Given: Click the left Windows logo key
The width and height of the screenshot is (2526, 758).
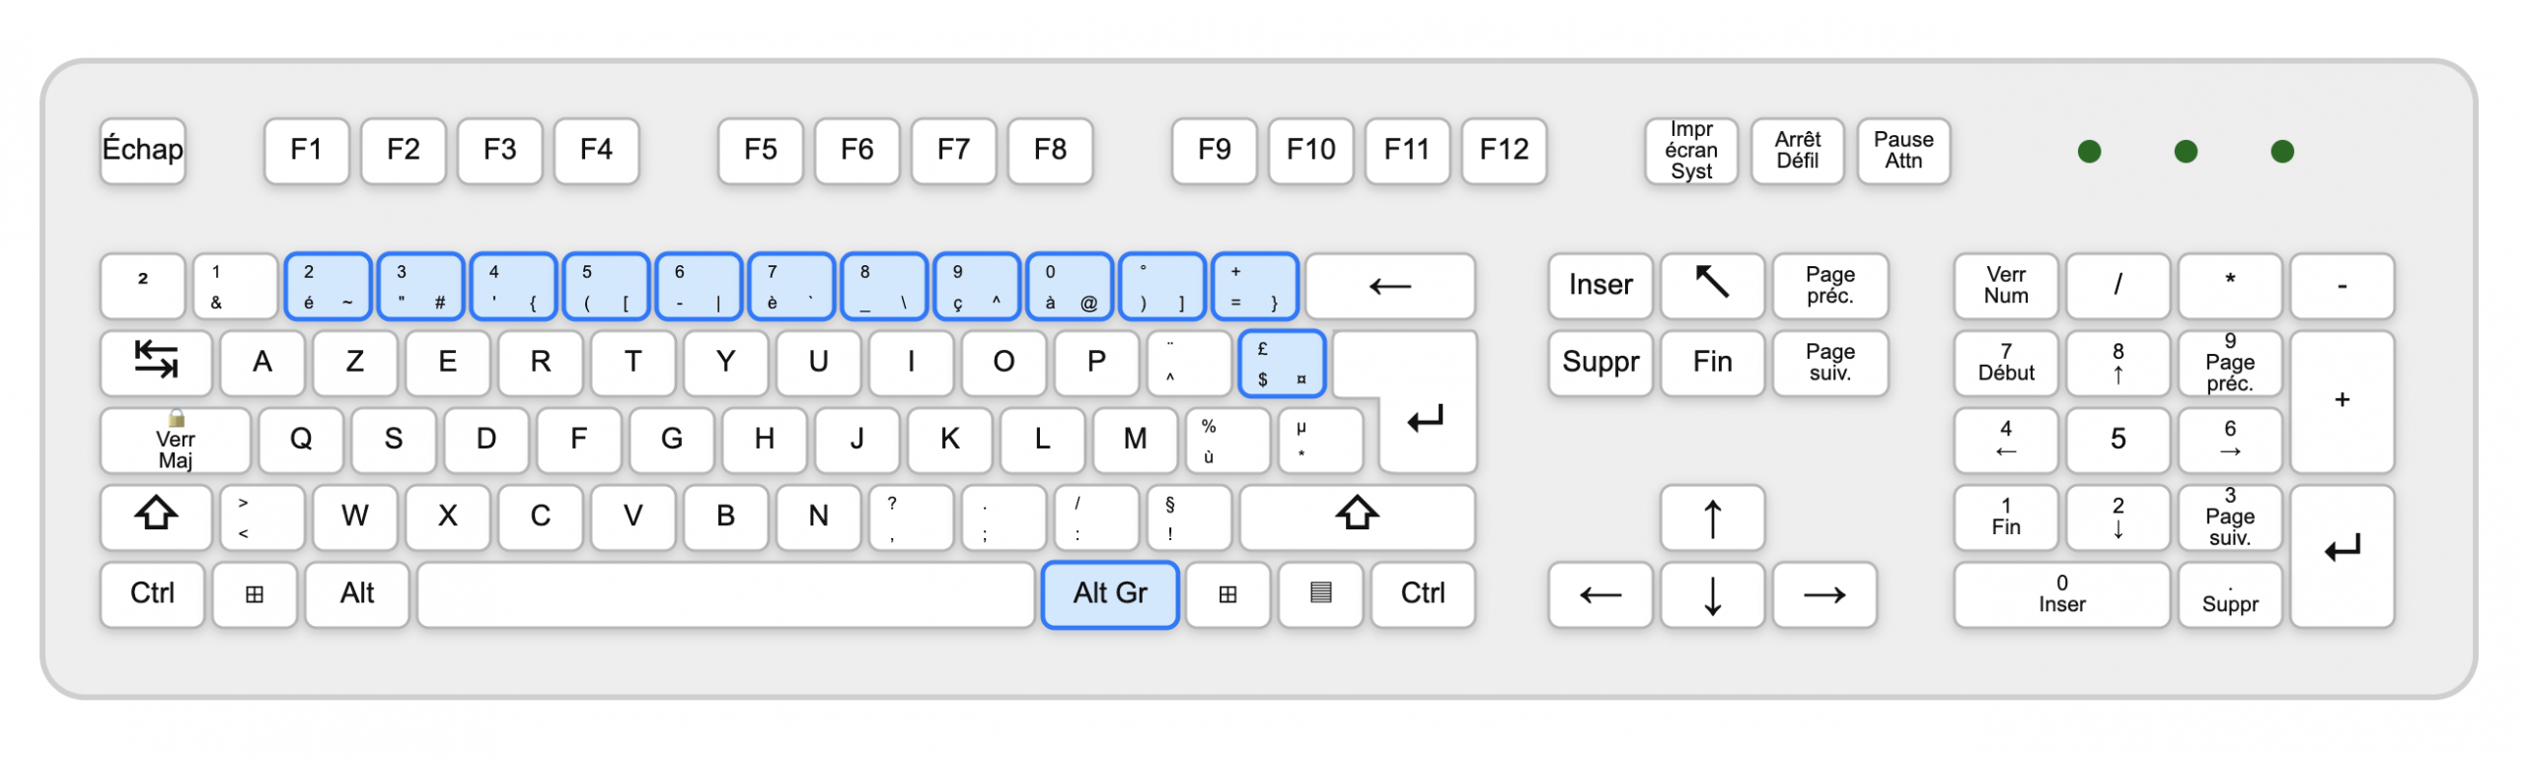Looking at the screenshot, I should click(x=255, y=594).
